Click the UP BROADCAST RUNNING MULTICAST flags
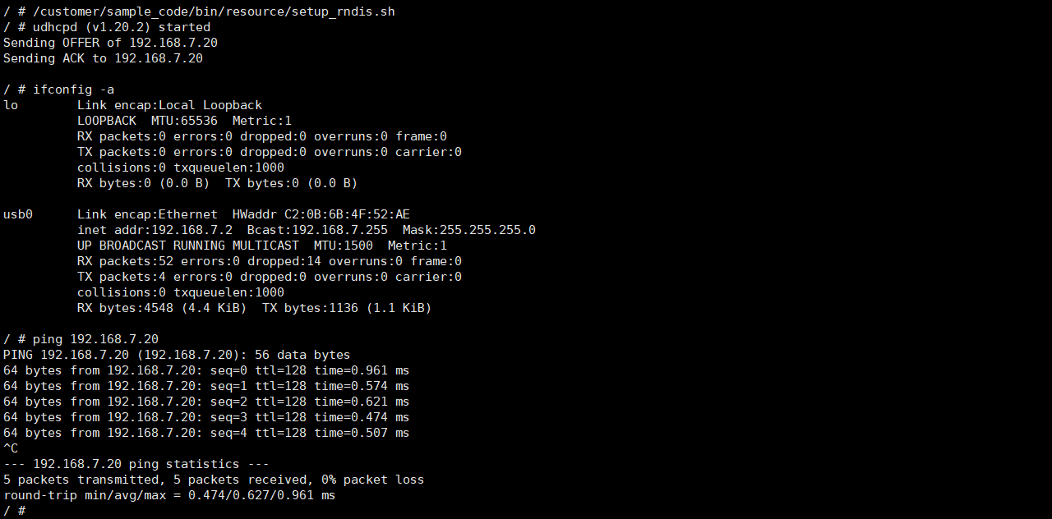The image size is (1052, 519). [188, 246]
